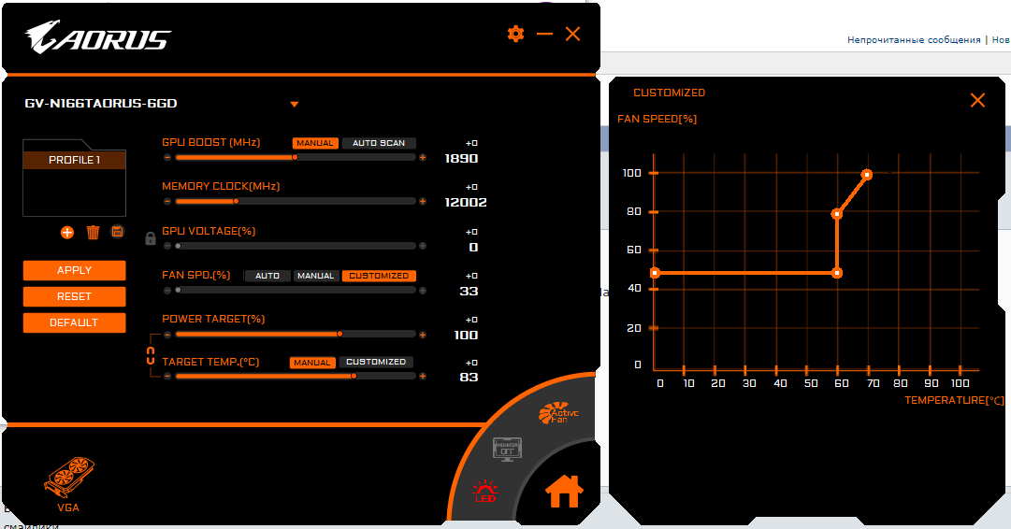The height and width of the screenshot is (529, 1011).
Task: Go to Home via house icon
Action: click(564, 492)
